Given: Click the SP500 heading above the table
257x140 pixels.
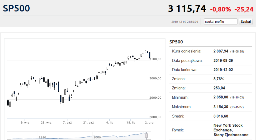Looking at the screenshot, I should [176, 42].
